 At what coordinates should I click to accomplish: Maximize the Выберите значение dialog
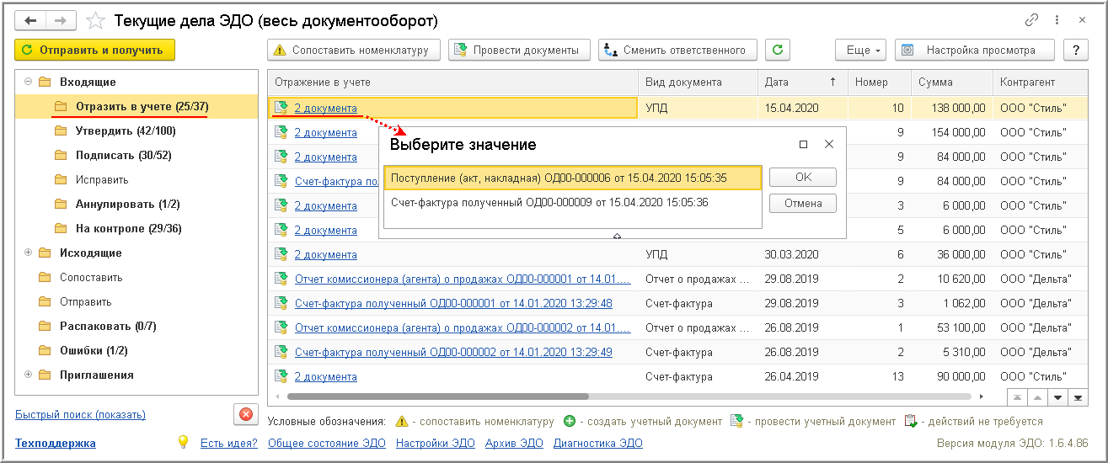pyautogui.click(x=803, y=145)
